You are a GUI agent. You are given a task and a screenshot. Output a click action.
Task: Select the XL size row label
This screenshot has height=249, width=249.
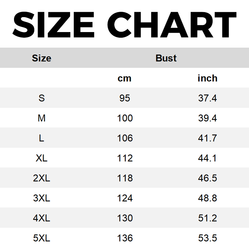click(x=42, y=158)
